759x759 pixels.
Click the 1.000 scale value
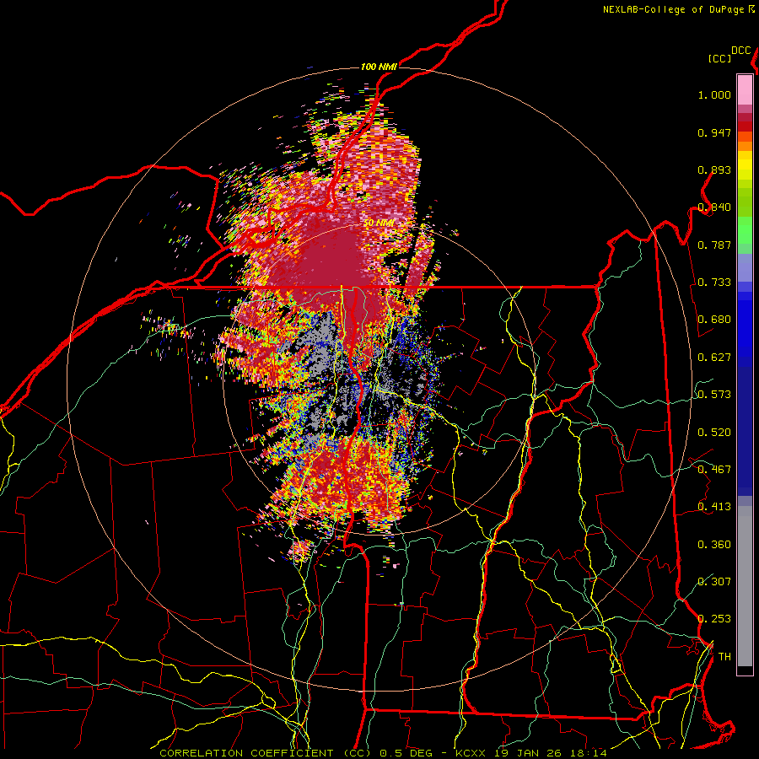[714, 94]
